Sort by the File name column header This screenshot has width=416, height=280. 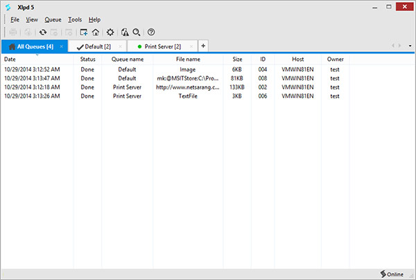tap(188, 59)
